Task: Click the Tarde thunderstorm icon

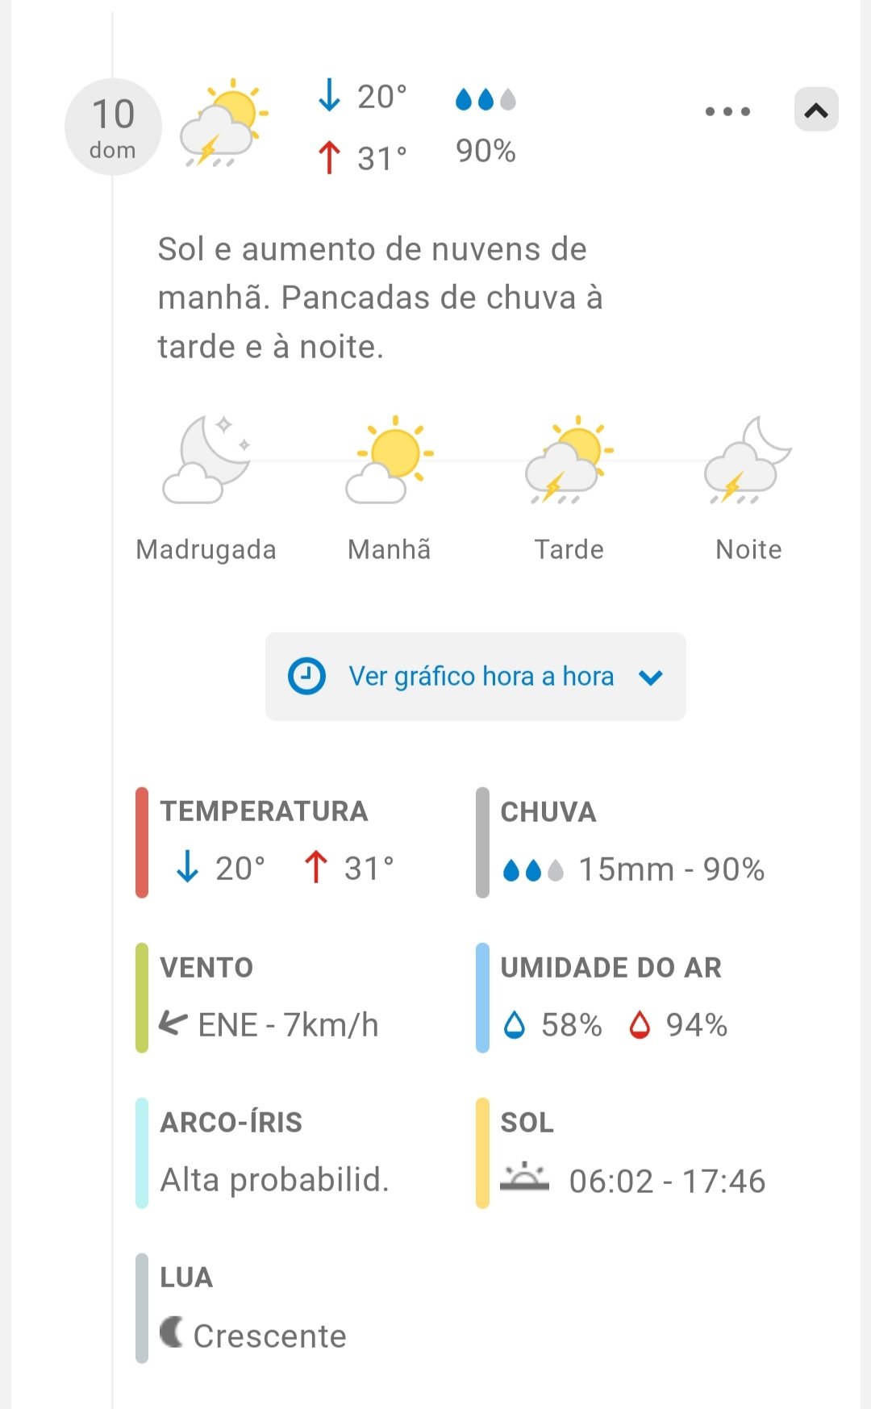Action: [x=569, y=461]
